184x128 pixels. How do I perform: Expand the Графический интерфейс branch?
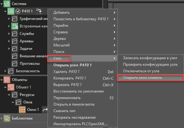pos(9,19)
